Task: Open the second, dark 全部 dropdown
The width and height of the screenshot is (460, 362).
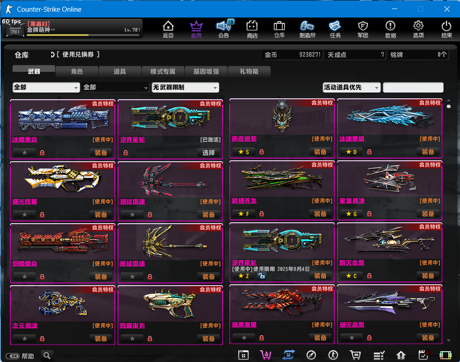Action: (x=116, y=87)
